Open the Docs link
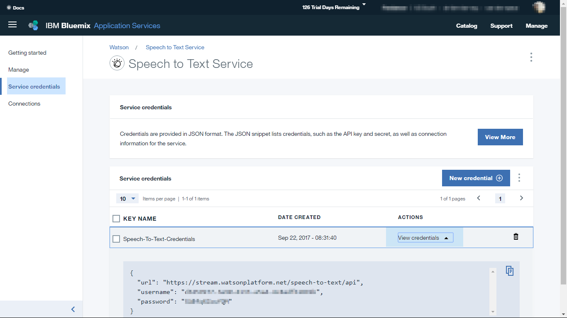567x318 pixels. pos(16,7)
